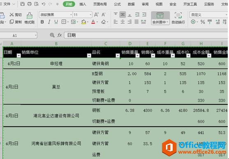Align text right horizontally
Image resolution: width=229 pixels, height=159 pixels.
pyautogui.click(x=130, y=22)
